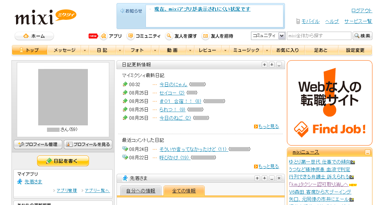
Task: Collapse the mixiニュース panel
Action: [367, 152]
